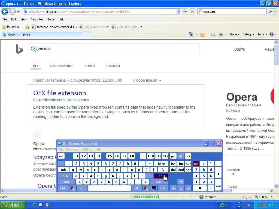Click Windows Media Player quick launch icon
279x209 pixels.
point(47,205)
